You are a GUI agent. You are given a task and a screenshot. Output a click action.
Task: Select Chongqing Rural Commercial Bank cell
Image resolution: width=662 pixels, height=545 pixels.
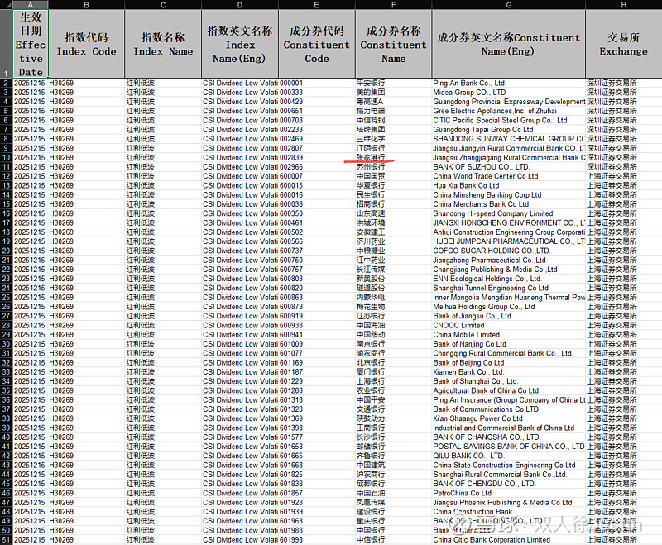pyautogui.click(x=508, y=353)
